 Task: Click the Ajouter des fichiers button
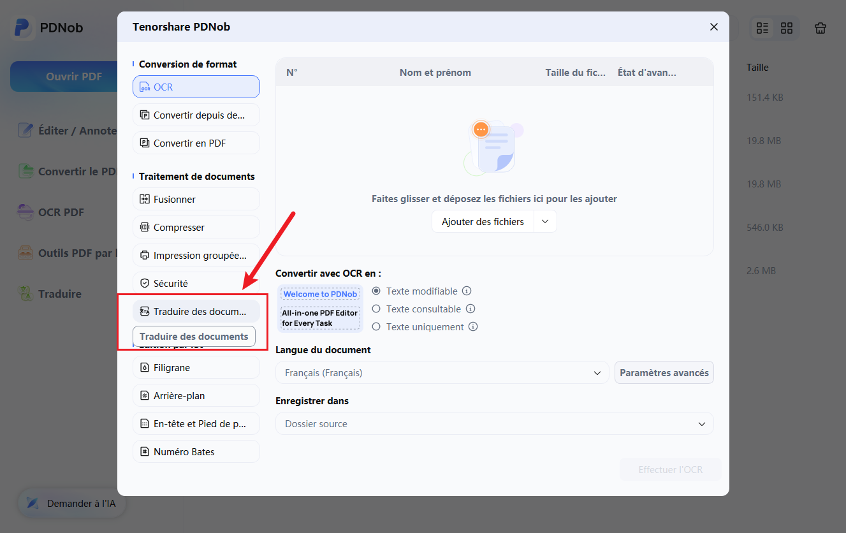coord(483,221)
